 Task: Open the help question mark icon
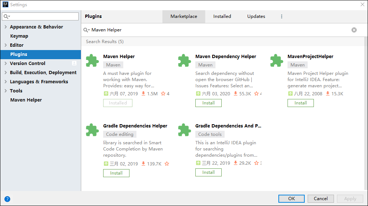[x=7, y=199]
